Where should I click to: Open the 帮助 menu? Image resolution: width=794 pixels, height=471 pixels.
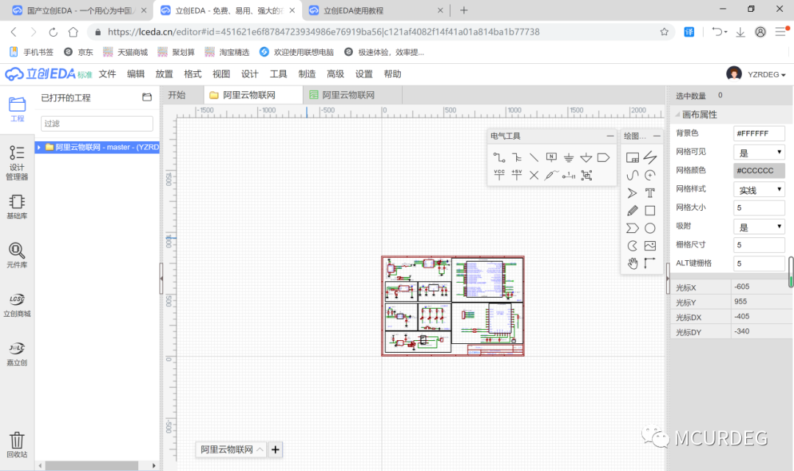(393, 74)
